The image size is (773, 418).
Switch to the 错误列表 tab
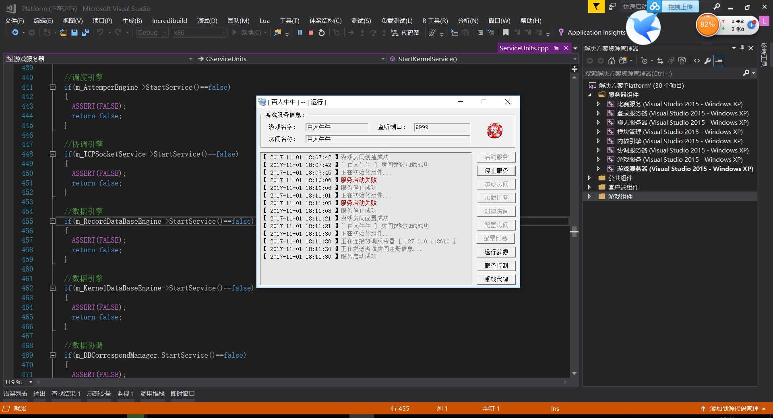point(15,393)
